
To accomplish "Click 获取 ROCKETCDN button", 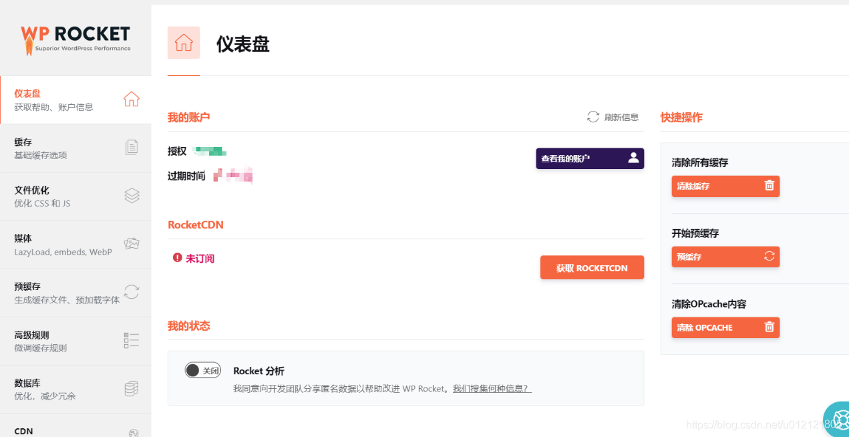I will (x=592, y=267).
